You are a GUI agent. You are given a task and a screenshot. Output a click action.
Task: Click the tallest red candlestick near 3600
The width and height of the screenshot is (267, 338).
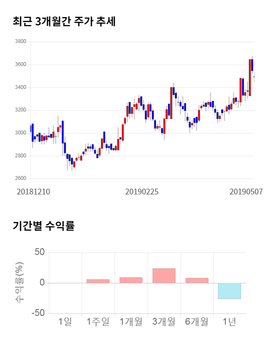click(250, 78)
